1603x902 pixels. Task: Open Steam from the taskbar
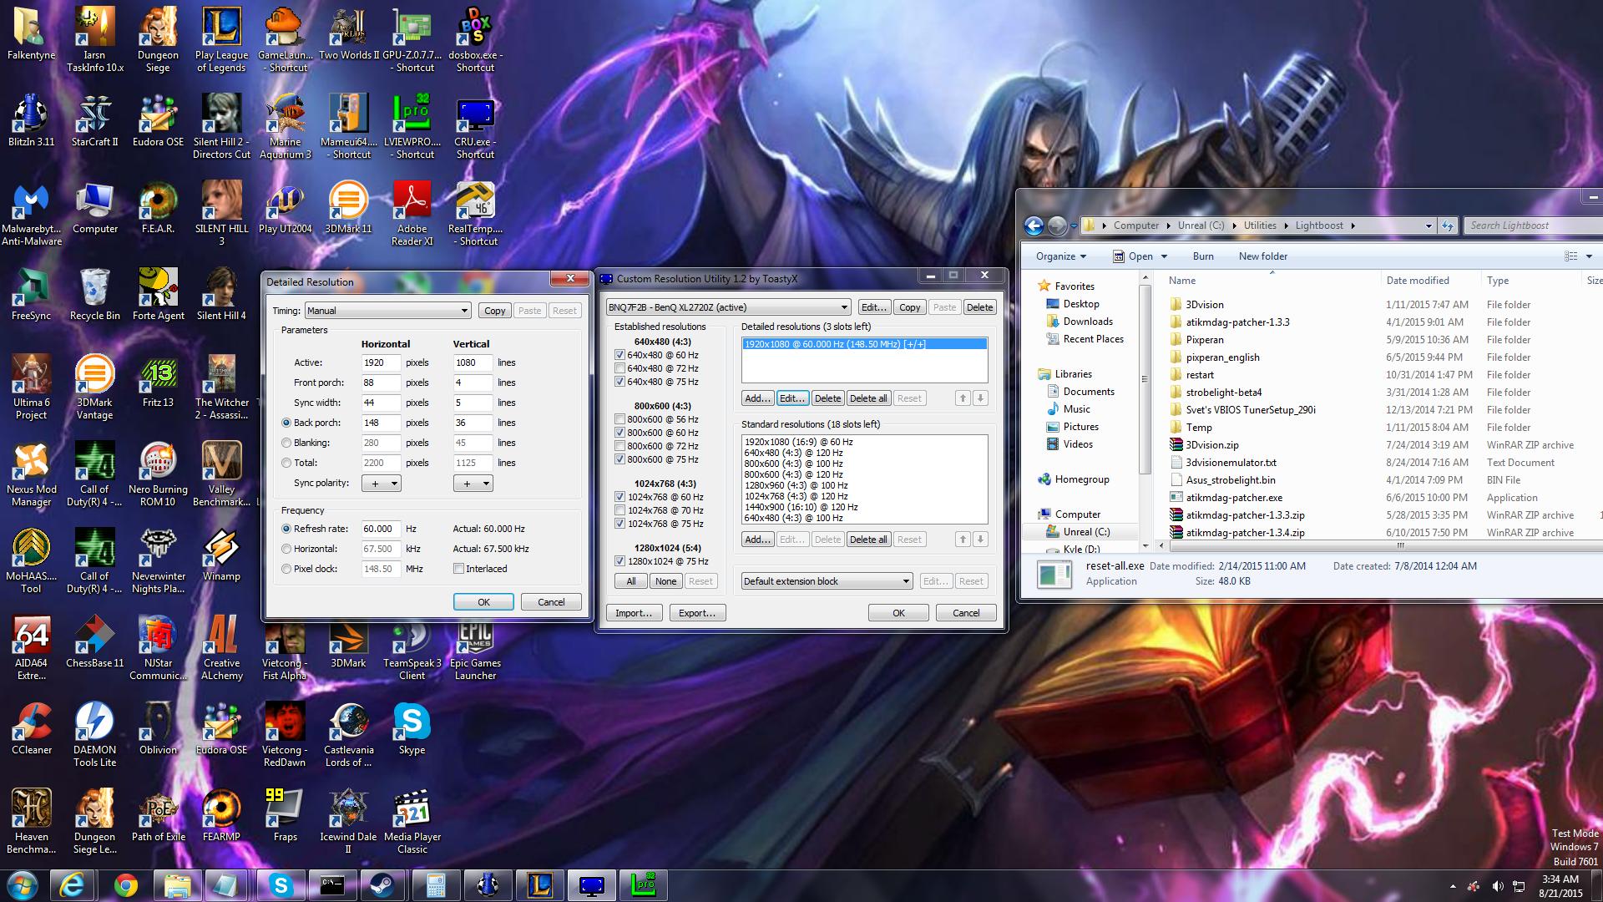(384, 885)
